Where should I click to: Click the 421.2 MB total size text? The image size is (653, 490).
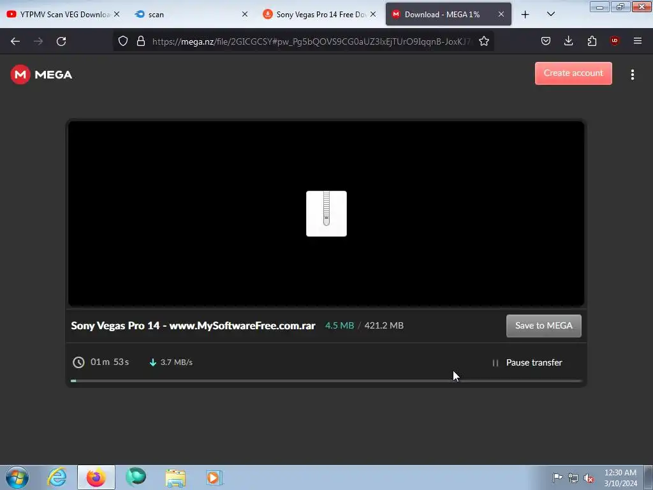pos(384,325)
